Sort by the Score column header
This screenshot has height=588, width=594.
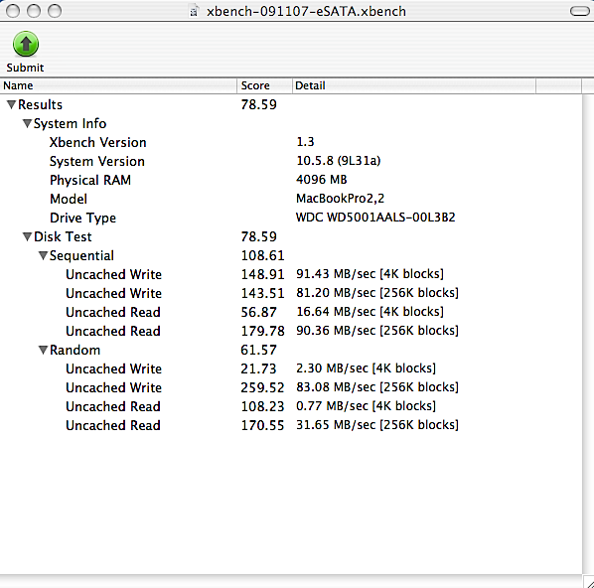pyautogui.click(x=264, y=85)
